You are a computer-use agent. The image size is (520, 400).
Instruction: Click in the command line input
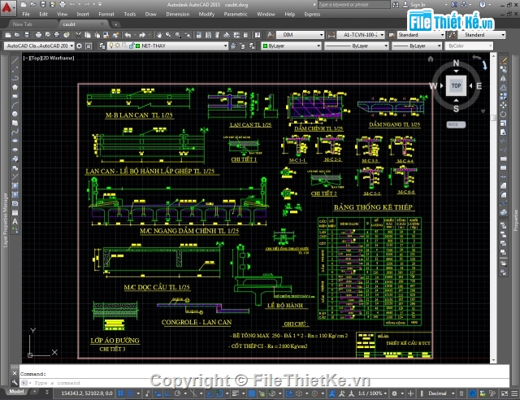coord(264,383)
